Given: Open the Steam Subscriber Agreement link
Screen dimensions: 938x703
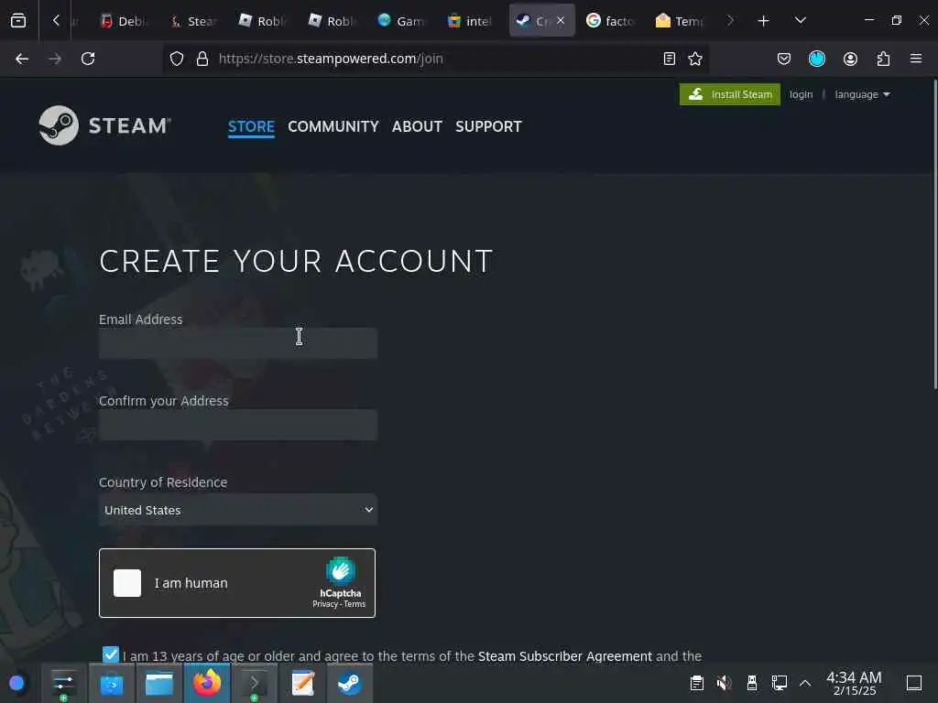Looking at the screenshot, I should tap(564, 656).
